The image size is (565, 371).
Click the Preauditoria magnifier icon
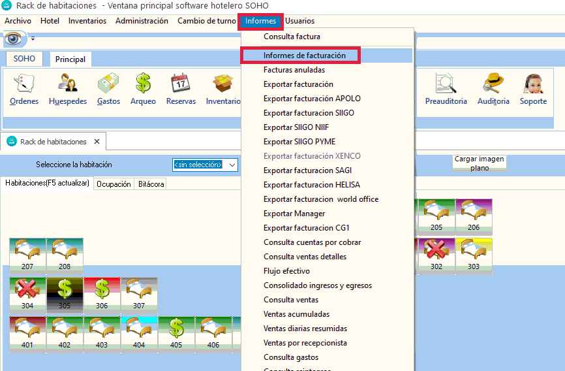pos(446,89)
